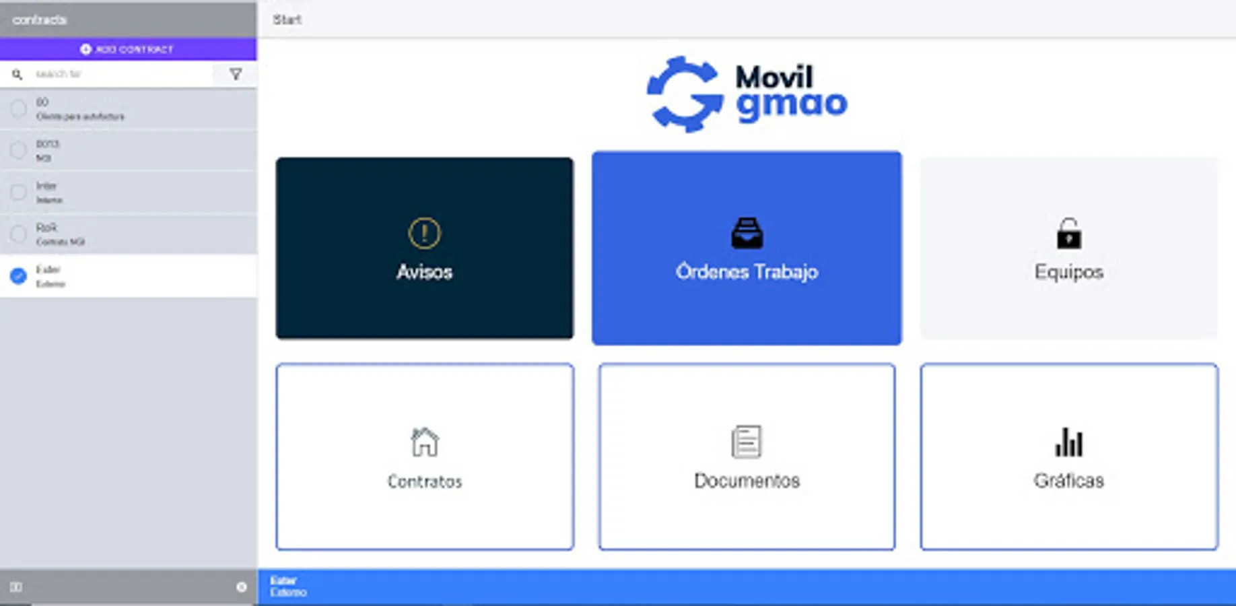
Task: Click the 0013 contract code
Action: [x=48, y=144]
